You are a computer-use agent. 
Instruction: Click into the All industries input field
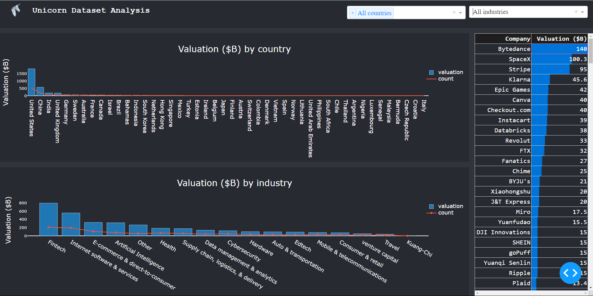522,12
